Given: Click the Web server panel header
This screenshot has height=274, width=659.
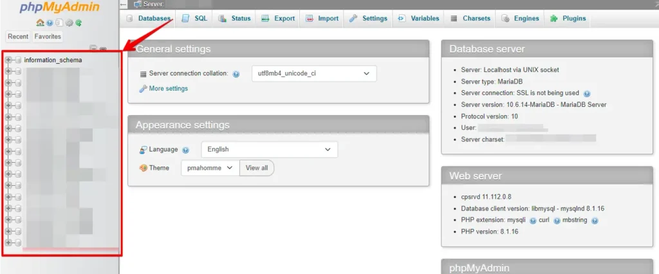Looking at the screenshot, I should [547, 176].
